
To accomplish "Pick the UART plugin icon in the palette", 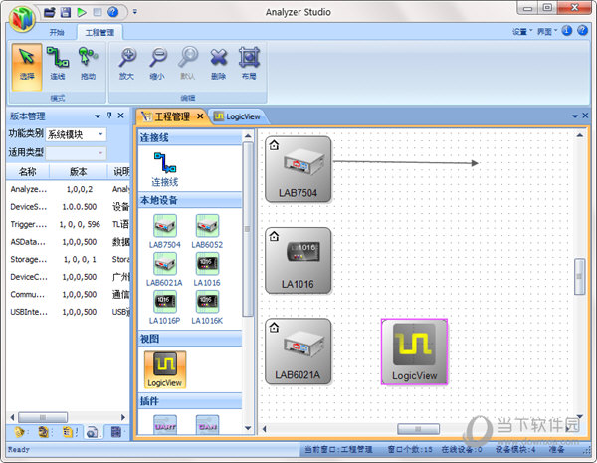I will coord(165,425).
